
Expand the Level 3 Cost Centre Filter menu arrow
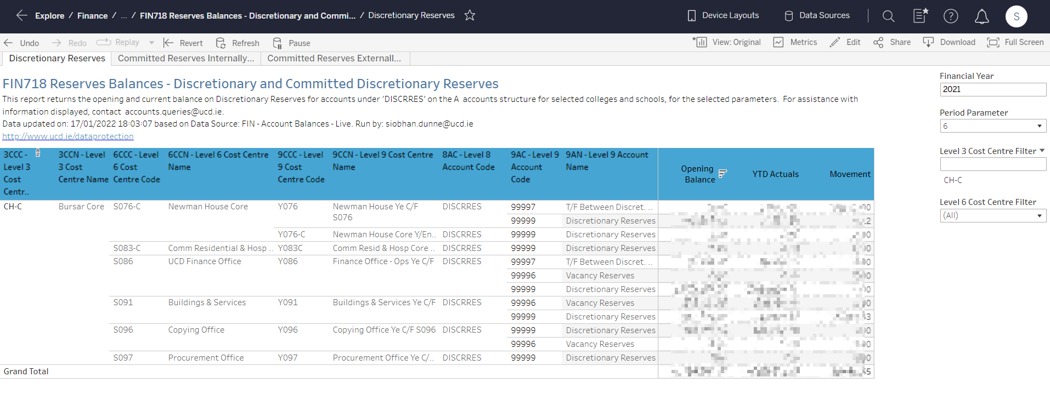(1042, 151)
